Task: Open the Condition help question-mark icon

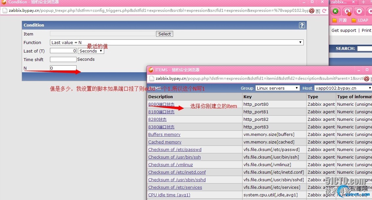Action: tap(302, 25)
